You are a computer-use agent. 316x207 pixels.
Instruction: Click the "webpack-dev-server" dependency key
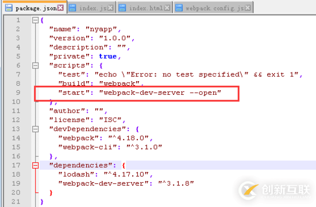(103, 183)
